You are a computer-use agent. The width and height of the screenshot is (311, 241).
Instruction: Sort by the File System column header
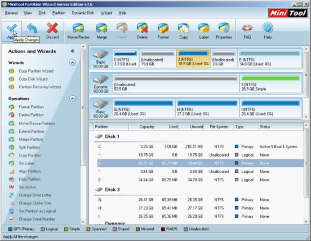pos(219,127)
